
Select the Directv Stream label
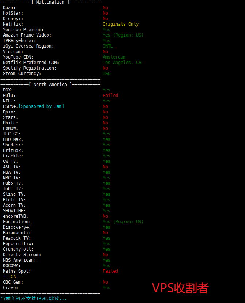pos(22,255)
